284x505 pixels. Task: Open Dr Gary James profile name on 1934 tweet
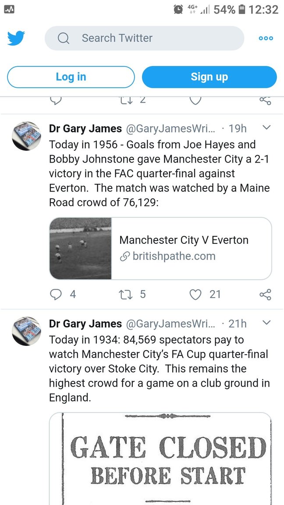85,324
